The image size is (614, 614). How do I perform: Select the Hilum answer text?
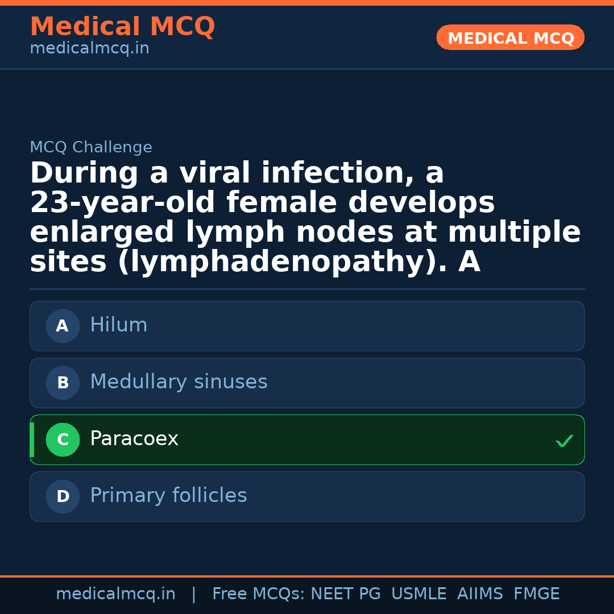[x=118, y=325]
